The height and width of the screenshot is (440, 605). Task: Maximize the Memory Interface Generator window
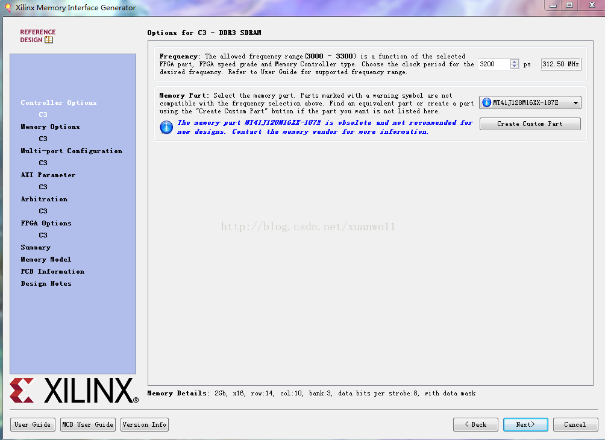pyautogui.click(x=569, y=5)
